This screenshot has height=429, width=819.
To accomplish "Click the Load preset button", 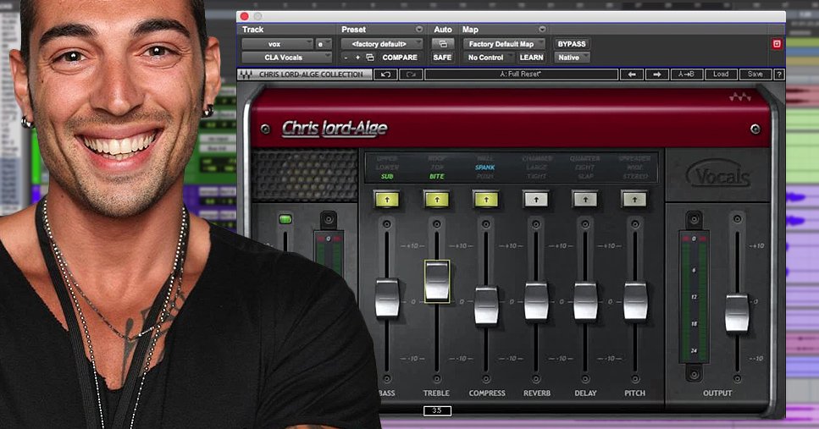I will (x=721, y=74).
